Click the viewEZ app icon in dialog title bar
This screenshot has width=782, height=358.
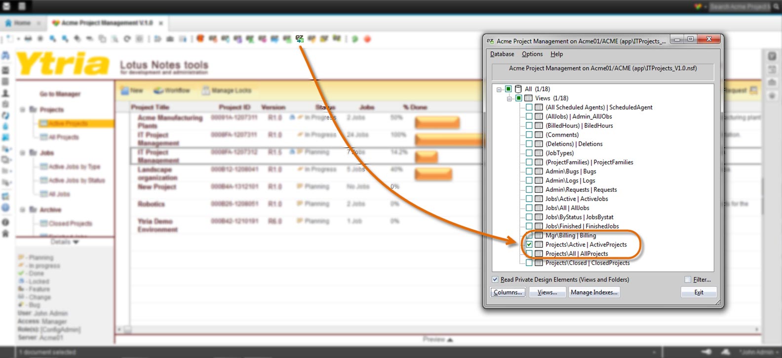coord(490,41)
